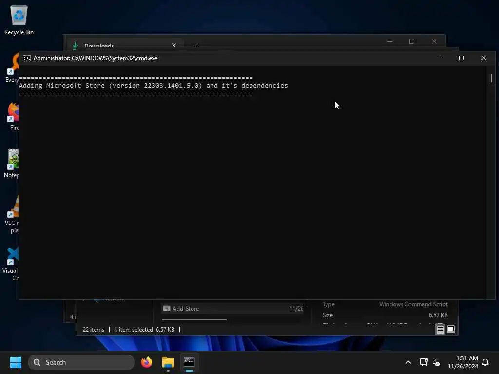Add a new tab in File Explorer
The image size is (499, 374).
(x=195, y=46)
